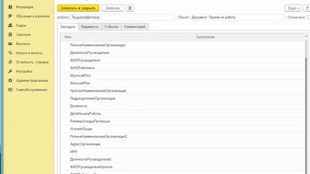Open the Самообслуживание section
Viewport: 310px width, 174px height.
tap(31, 89)
